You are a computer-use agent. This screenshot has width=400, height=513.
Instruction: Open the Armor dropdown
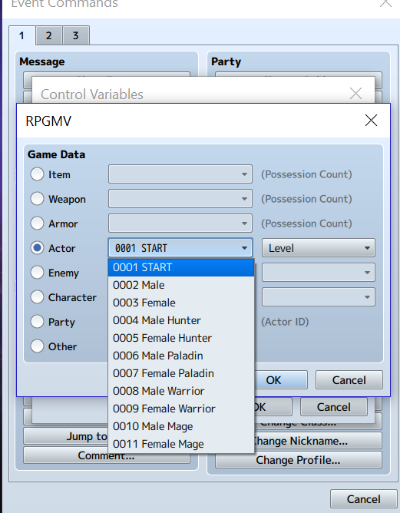pos(180,223)
